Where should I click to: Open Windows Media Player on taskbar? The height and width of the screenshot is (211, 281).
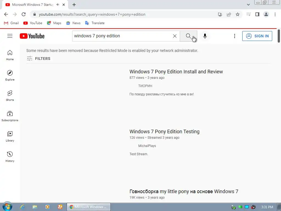click(47, 207)
